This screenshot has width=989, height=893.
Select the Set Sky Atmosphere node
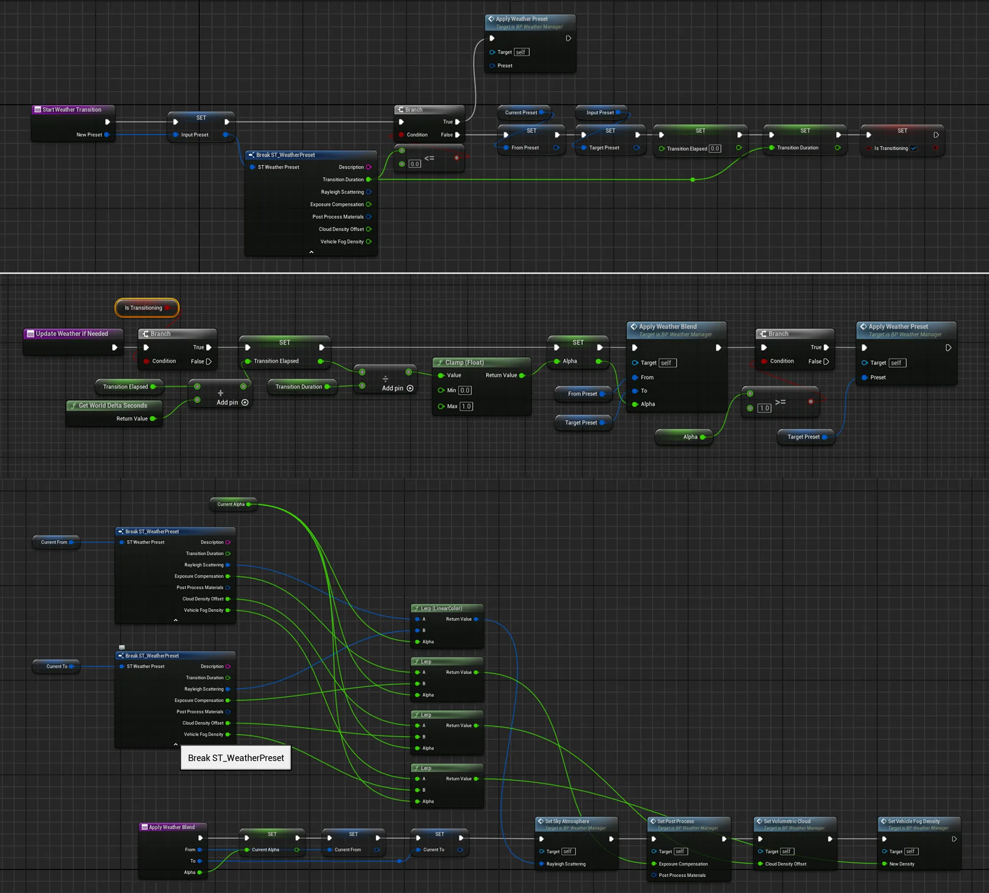[x=576, y=843]
